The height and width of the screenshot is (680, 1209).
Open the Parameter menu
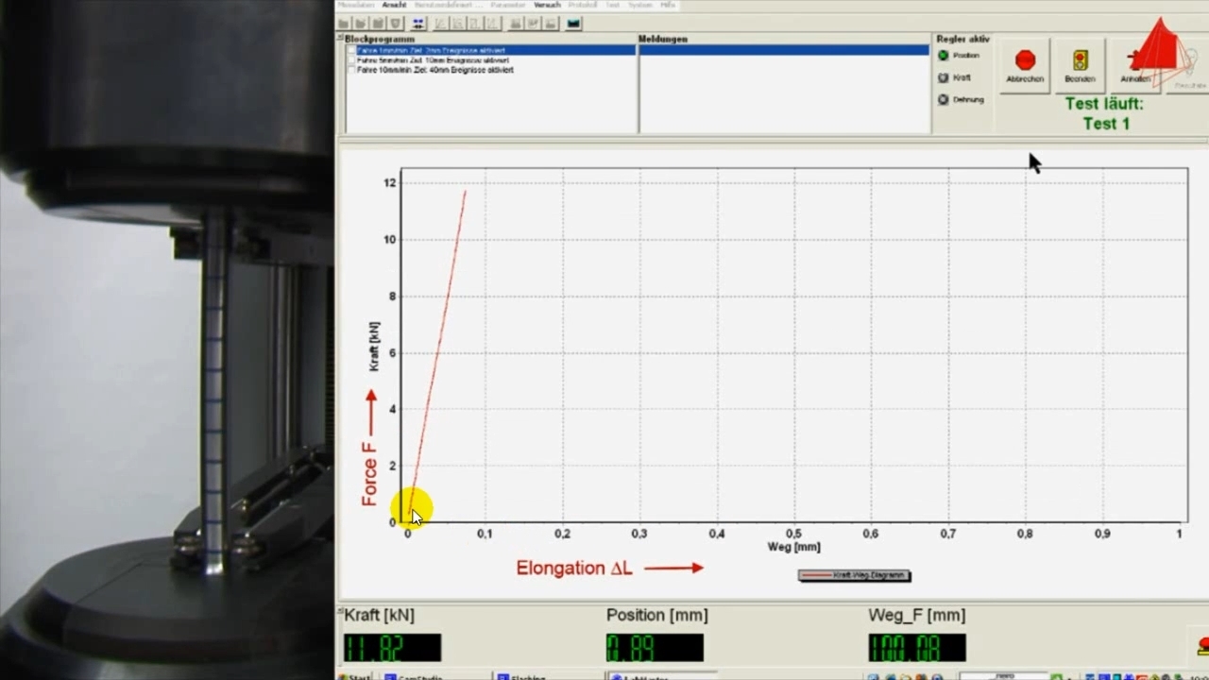(x=507, y=5)
